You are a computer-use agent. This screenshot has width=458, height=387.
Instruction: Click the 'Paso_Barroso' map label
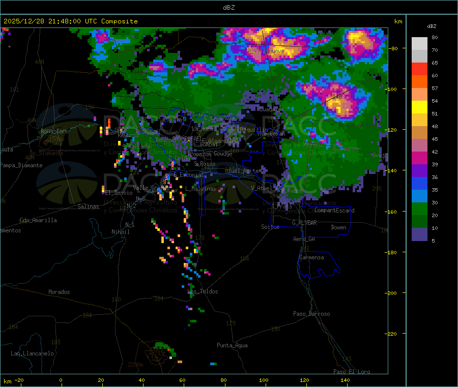311,314
